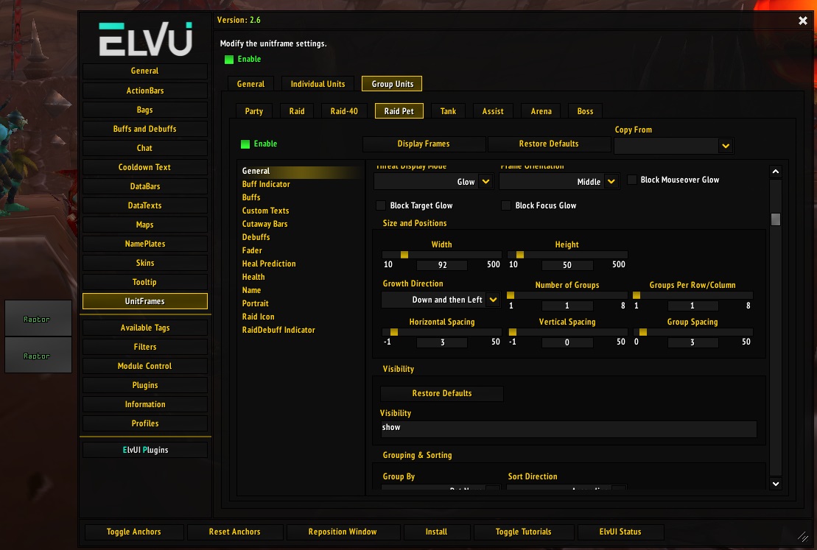Image resolution: width=817 pixels, height=550 pixels.
Task: Open the Copy From dropdown
Action: [x=673, y=145]
